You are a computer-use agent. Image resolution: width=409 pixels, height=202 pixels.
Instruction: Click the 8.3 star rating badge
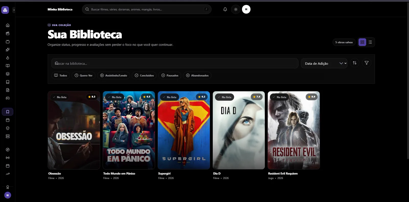pyautogui.click(x=92, y=97)
